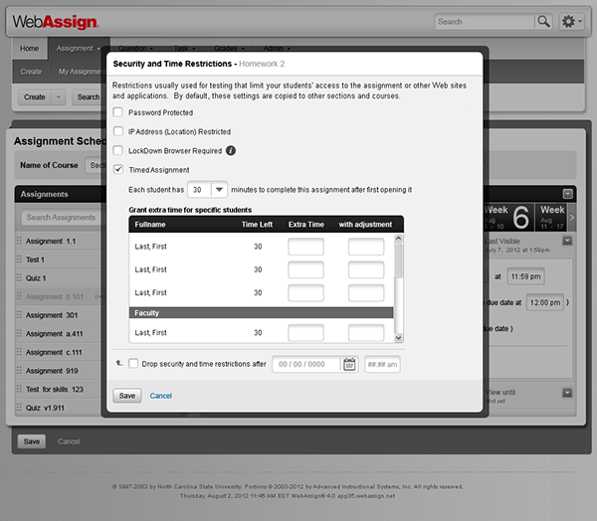Switch to the Home tab
The width and height of the screenshot is (597, 521).
point(30,48)
